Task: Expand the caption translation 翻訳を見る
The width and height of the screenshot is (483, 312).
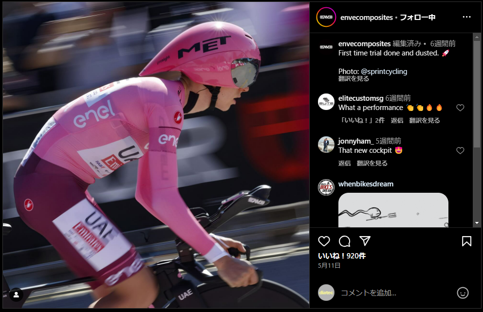Action: (x=353, y=78)
